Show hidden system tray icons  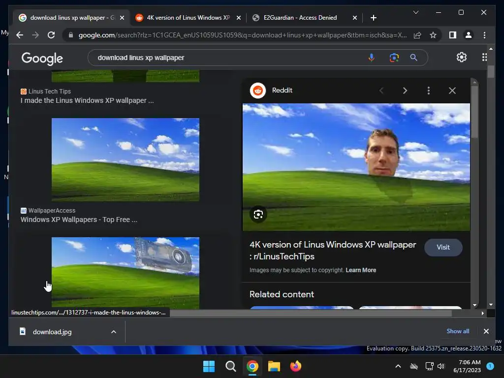(x=398, y=366)
